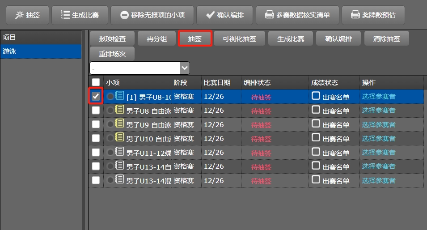Select the row checkbox for 男子U8 自由泳
This screenshot has width=427, height=230.
(96, 110)
